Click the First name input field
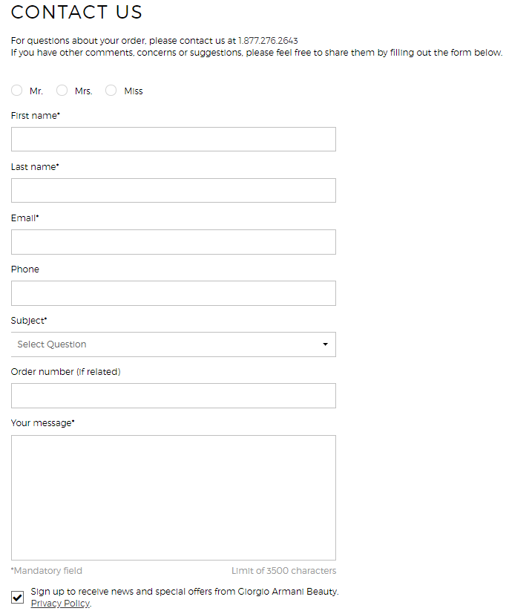The image size is (506, 611). [174, 139]
